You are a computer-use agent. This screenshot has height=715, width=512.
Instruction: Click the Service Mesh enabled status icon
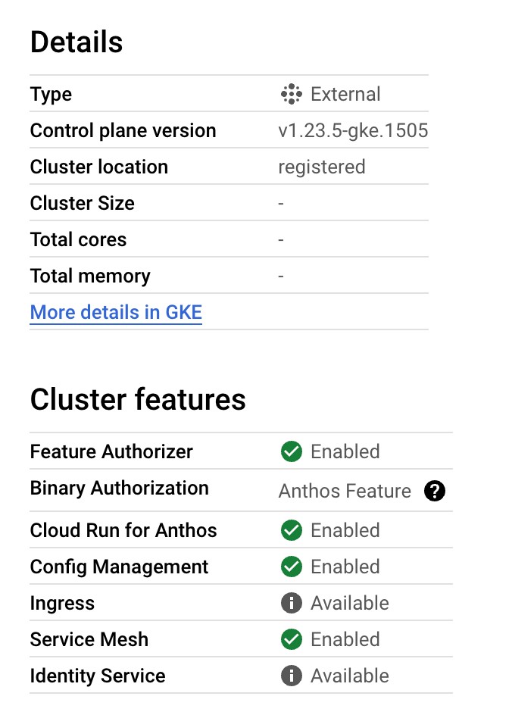tap(291, 639)
